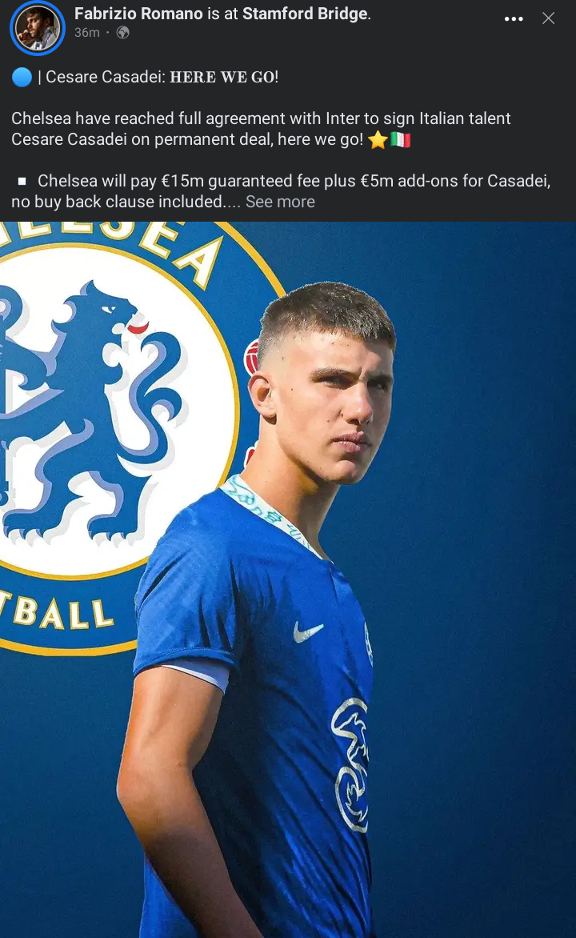Click the TBALL lettering on the crest
This screenshot has height=938, width=576.
(x=58, y=613)
